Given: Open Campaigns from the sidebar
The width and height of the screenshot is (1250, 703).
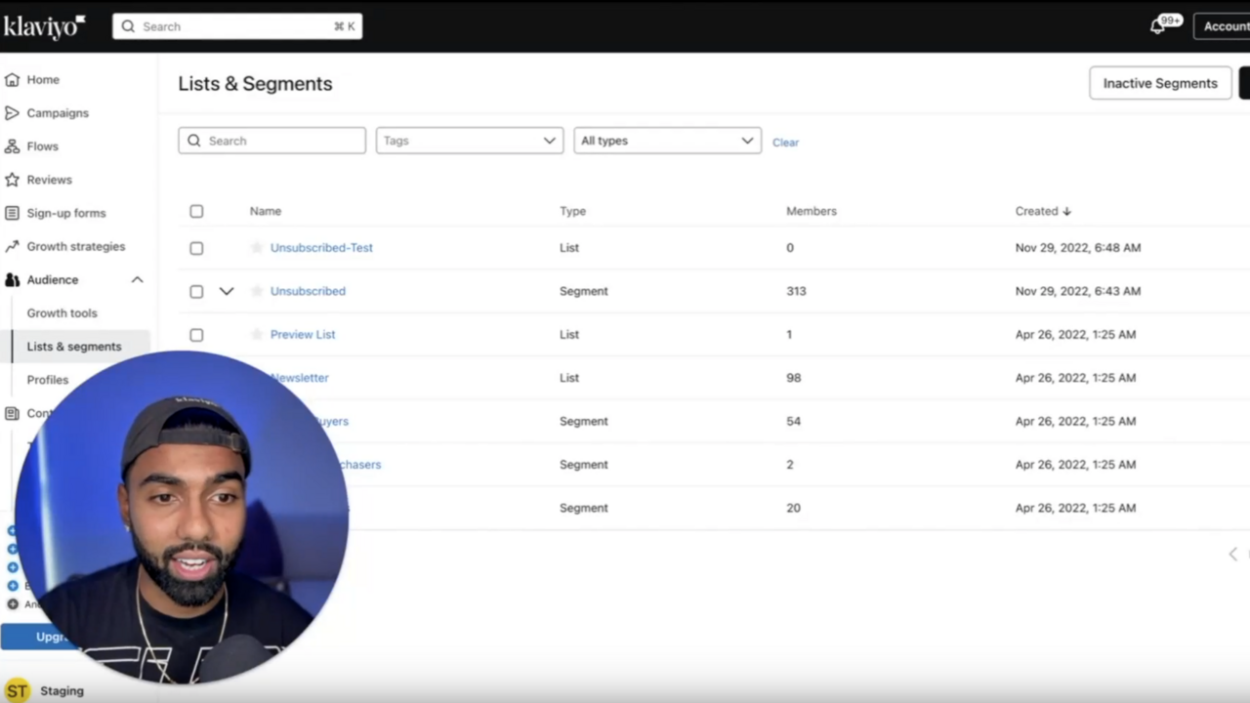Looking at the screenshot, I should 58,112.
